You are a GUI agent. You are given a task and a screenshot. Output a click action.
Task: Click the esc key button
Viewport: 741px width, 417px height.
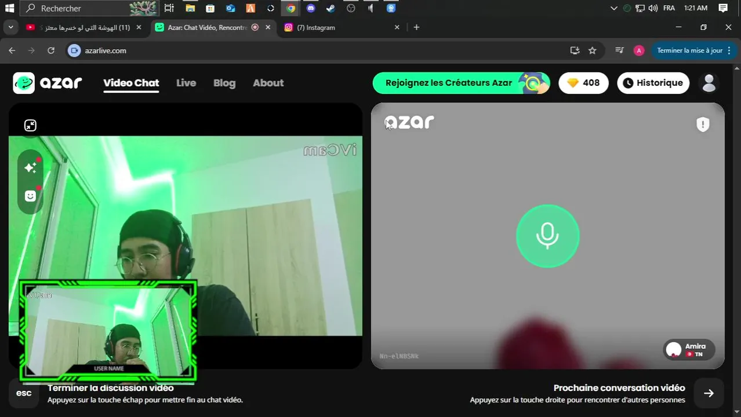pos(24,393)
